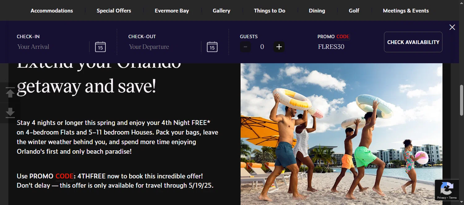Viewport: 464px width, 205px height.
Task: Open the Gallery nav item
Action: tap(221, 10)
